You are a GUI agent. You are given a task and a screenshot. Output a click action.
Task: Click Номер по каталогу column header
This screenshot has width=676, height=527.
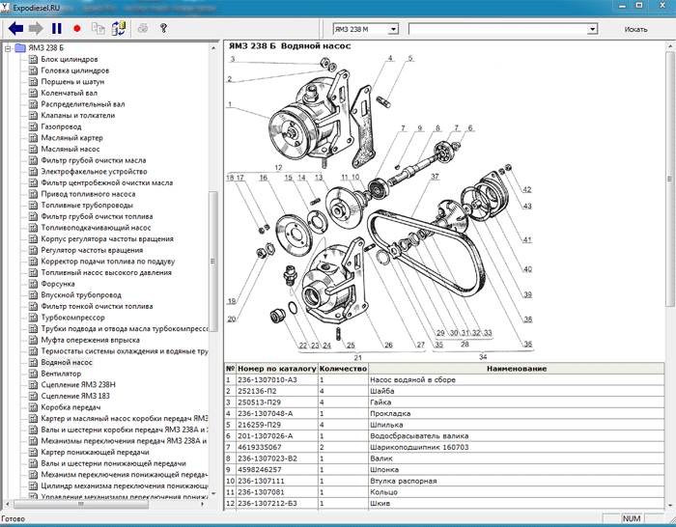pyautogui.click(x=277, y=369)
